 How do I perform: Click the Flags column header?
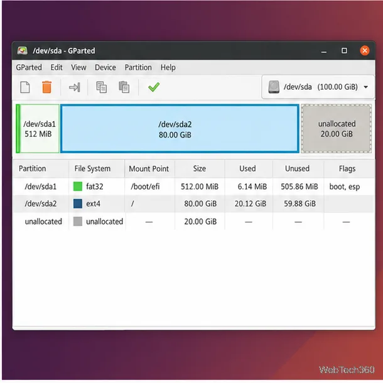click(x=347, y=168)
